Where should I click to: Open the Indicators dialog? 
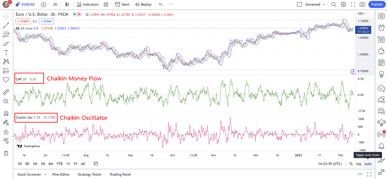(x=88, y=4)
